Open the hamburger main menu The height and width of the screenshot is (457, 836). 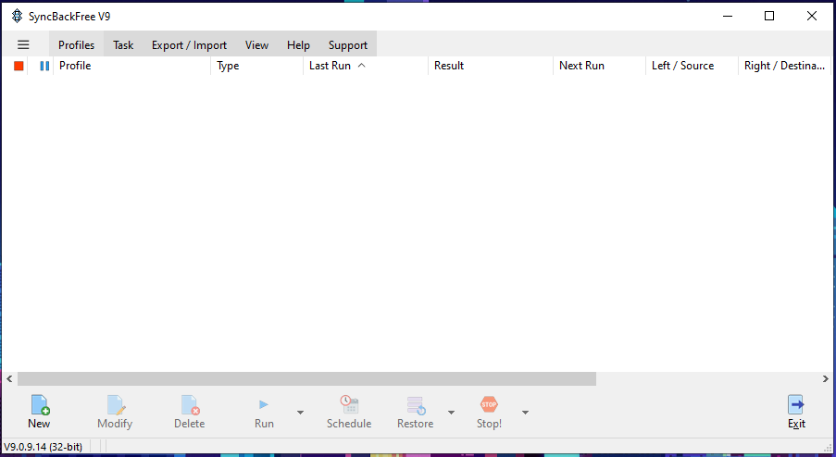pos(23,44)
